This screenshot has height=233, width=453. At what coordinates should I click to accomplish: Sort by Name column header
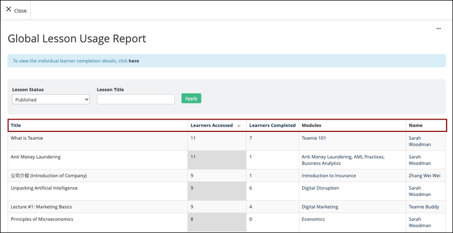pyautogui.click(x=415, y=126)
